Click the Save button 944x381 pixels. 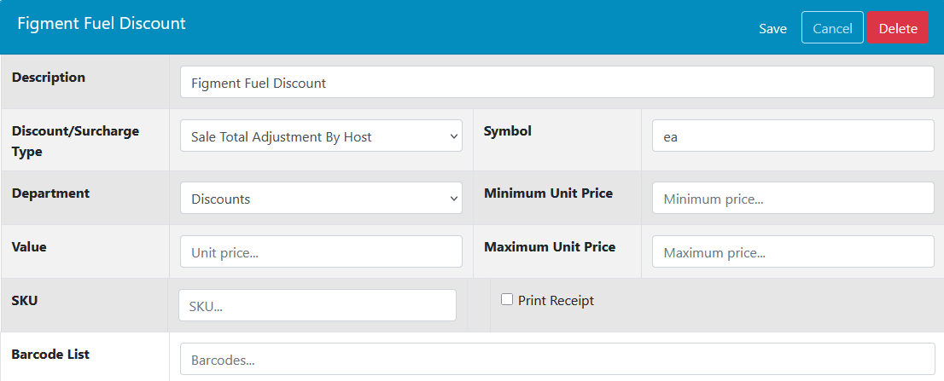point(772,28)
